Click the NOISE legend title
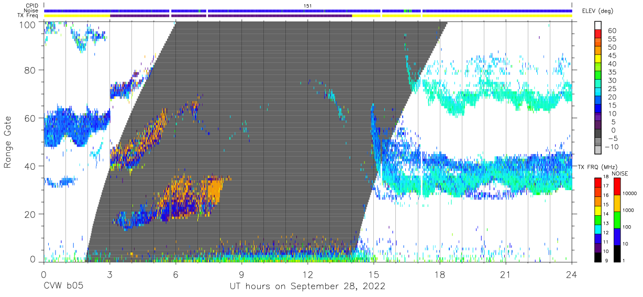Image resolution: width=643 pixels, height=297 pixels. [x=619, y=173]
